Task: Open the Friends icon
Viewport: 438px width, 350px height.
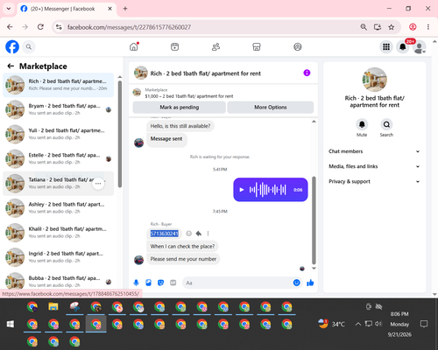Action: coord(215,46)
